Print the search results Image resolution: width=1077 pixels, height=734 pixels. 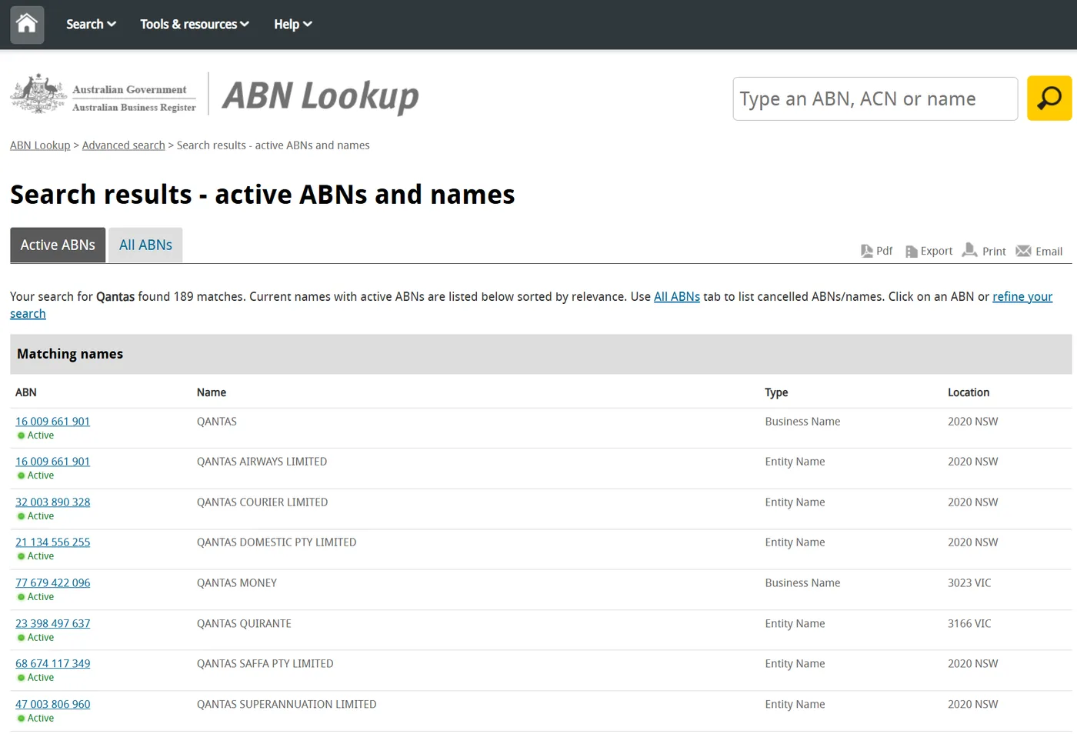point(984,251)
